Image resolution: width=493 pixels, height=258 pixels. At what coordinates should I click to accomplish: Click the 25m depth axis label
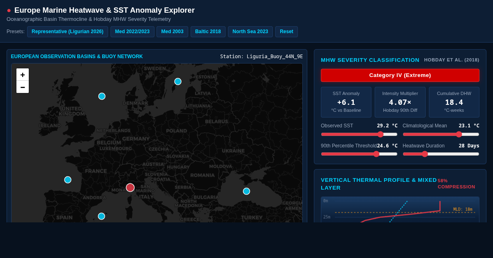pyautogui.click(x=327, y=217)
